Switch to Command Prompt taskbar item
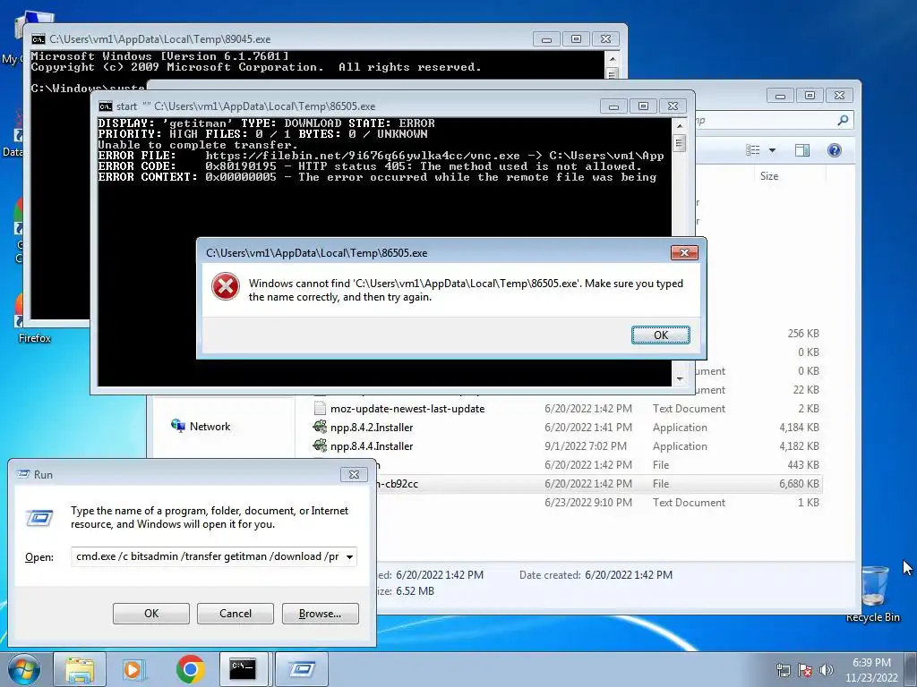This screenshot has width=917, height=687. click(x=243, y=669)
